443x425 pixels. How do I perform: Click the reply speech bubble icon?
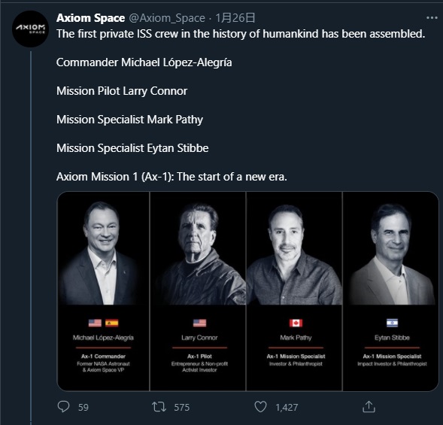point(63,407)
